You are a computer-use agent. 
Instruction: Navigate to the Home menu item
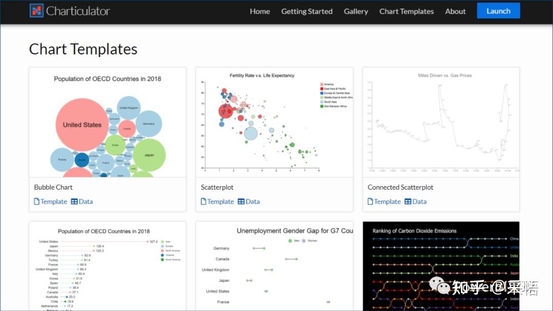pyautogui.click(x=260, y=11)
